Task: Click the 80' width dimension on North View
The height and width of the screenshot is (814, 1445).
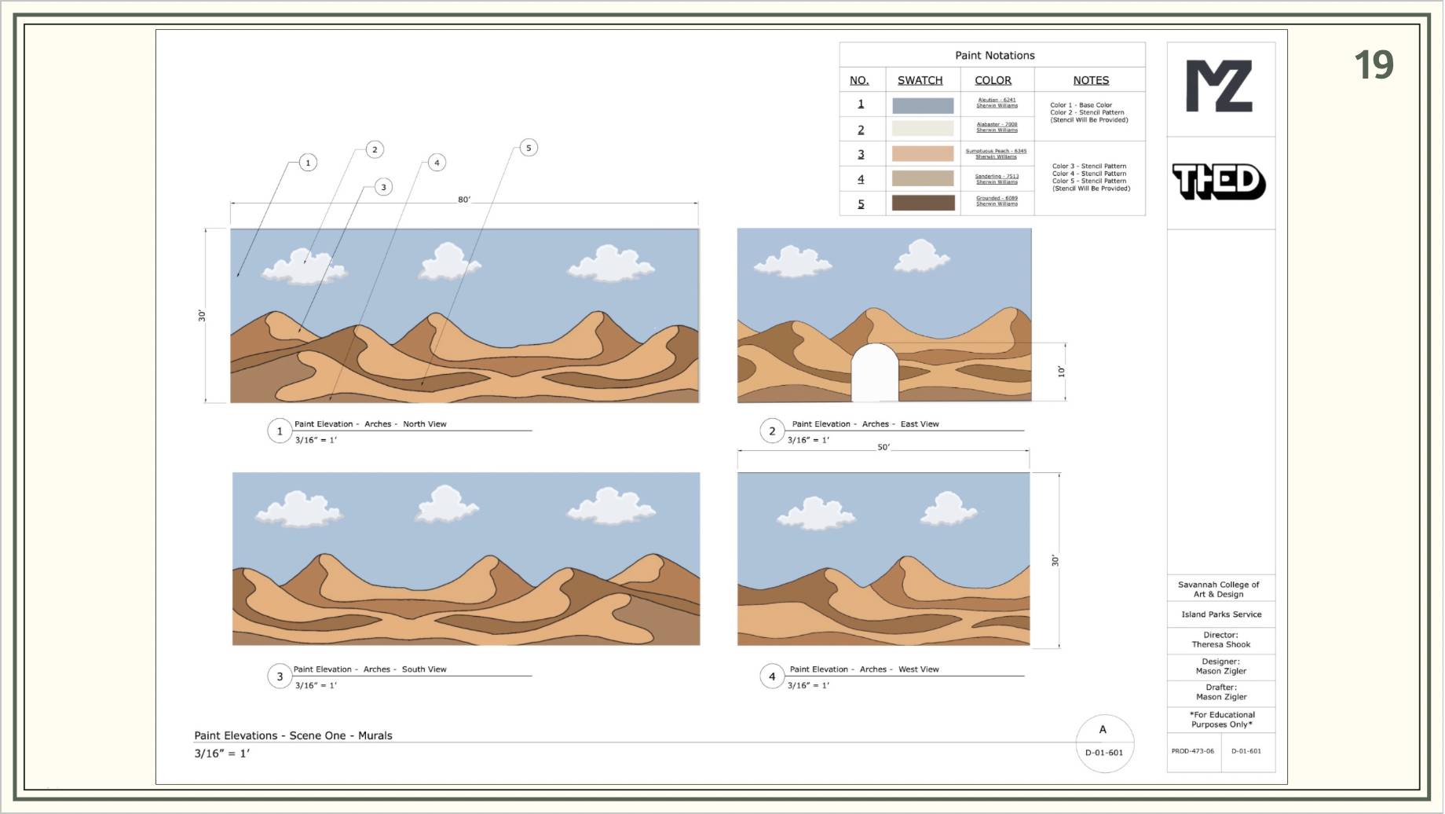Action: click(x=464, y=200)
